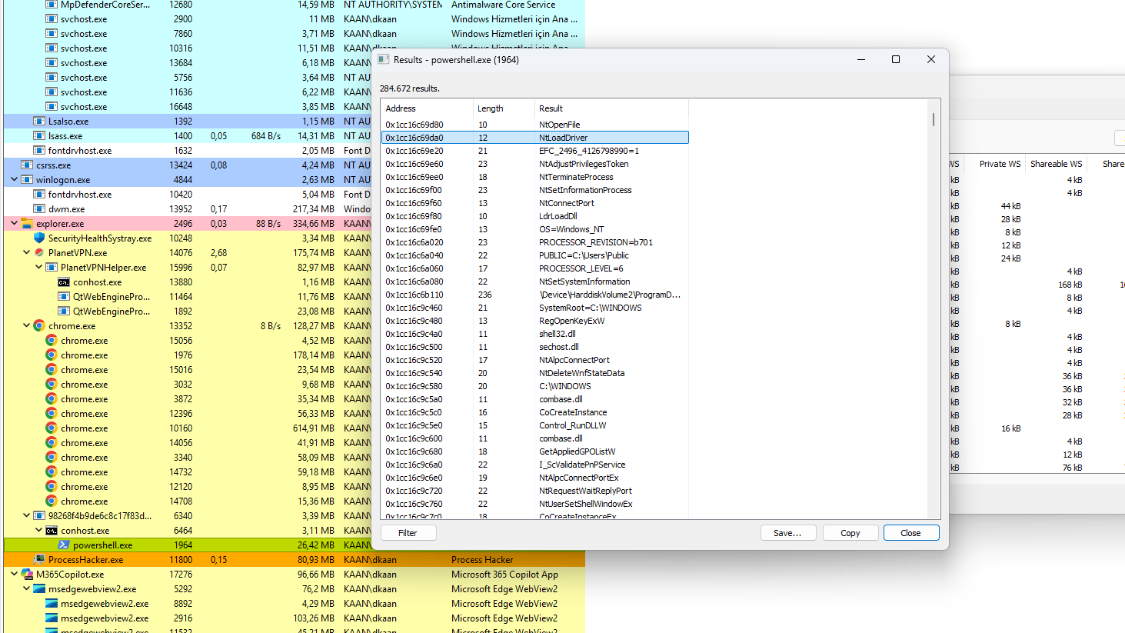This screenshot has width=1125, height=633.
Task: Click the Private WS column header
Action: (1000, 164)
